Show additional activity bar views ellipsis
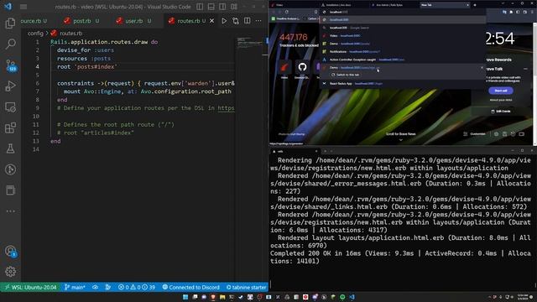The height and width of the screenshot is (302, 537). click(10, 211)
